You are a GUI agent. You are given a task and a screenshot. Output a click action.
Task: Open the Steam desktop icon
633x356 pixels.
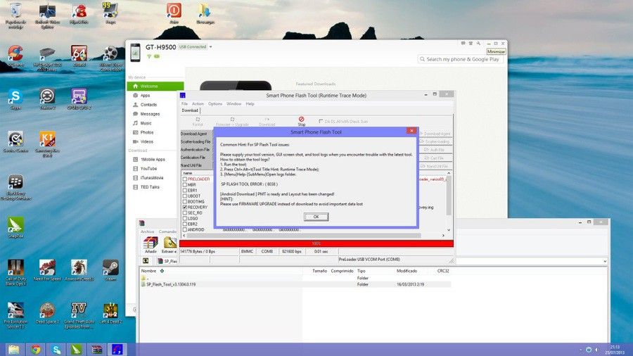point(110,269)
